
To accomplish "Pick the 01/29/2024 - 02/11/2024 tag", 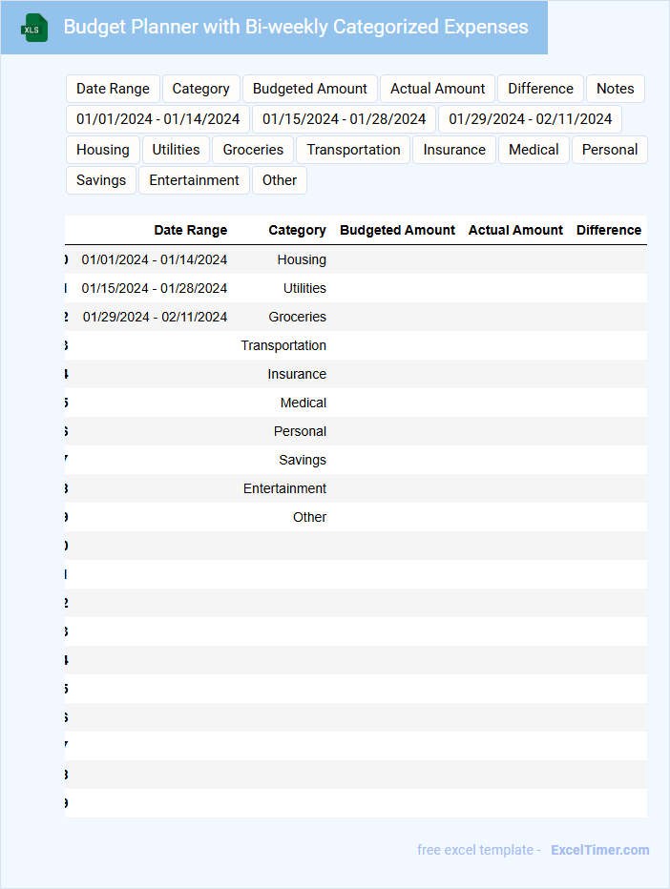I will coord(530,119).
